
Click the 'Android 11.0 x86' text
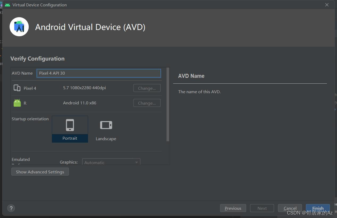pos(80,103)
